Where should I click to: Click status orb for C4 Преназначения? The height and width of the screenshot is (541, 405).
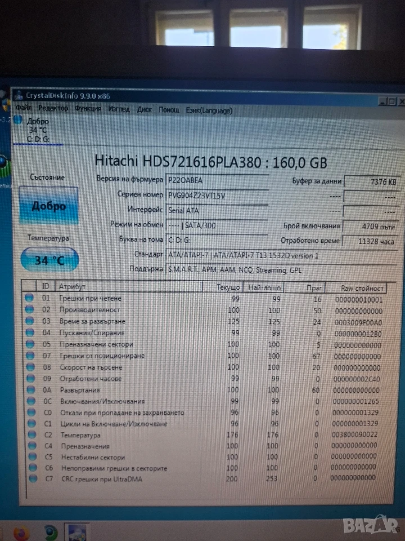(x=33, y=446)
